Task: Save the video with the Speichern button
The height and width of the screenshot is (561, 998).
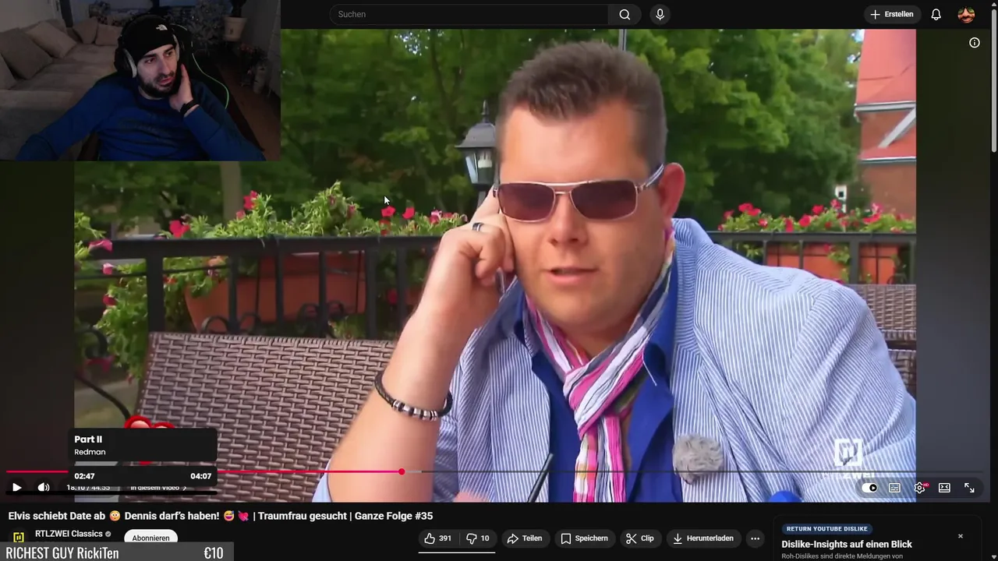Action: click(x=584, y=538)
